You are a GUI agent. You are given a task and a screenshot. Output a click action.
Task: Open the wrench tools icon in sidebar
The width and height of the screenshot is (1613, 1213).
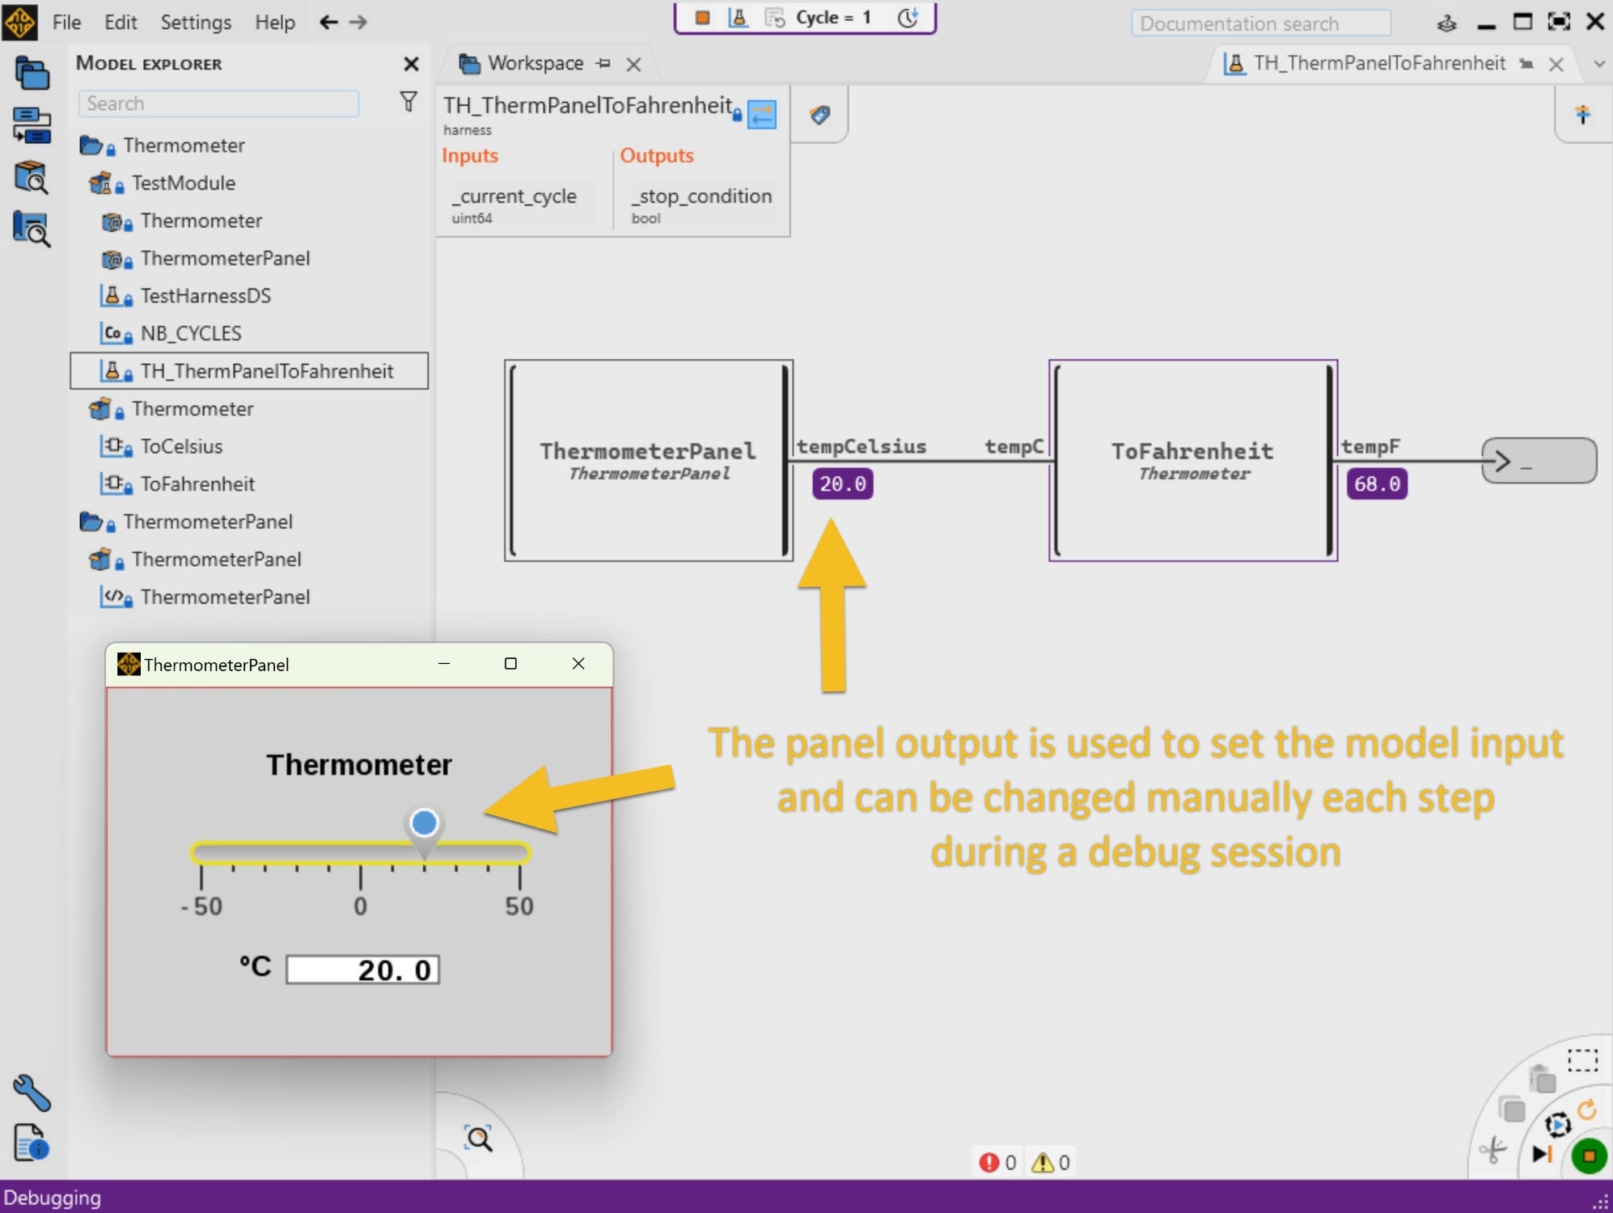click(x=32, y=1093)
